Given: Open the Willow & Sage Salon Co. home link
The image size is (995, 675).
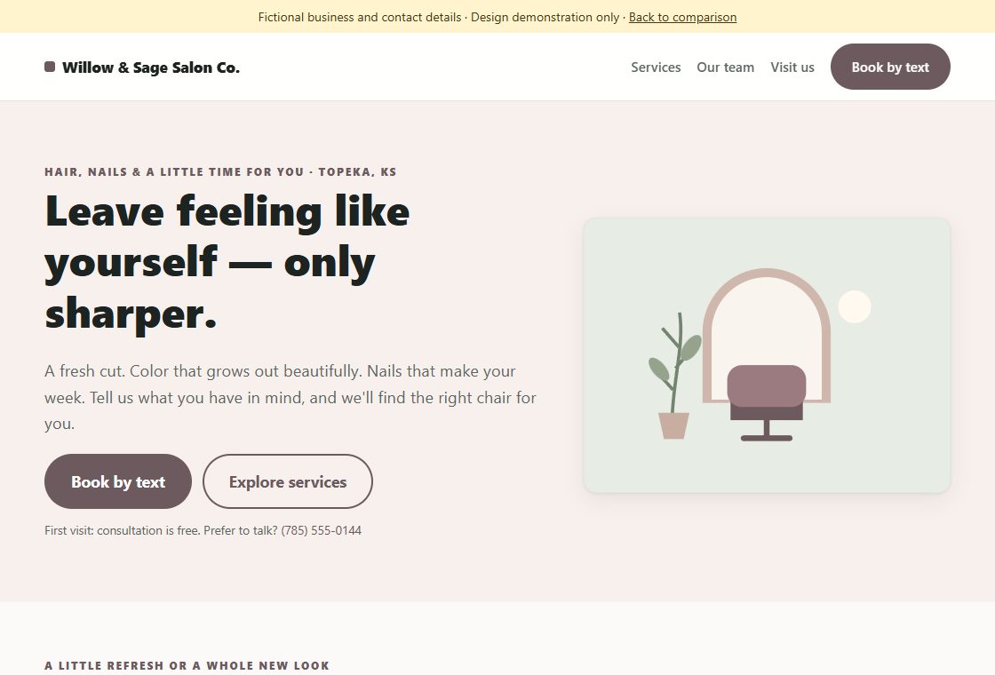Looking at the screenshot, I should coord(142,67).
